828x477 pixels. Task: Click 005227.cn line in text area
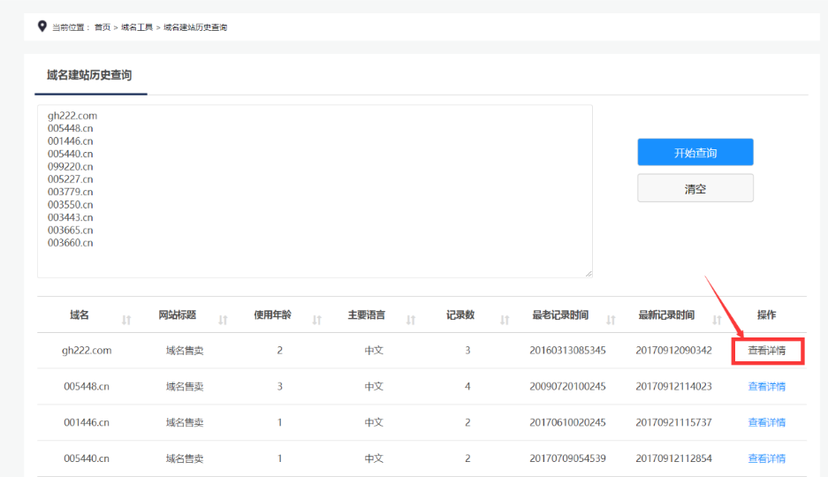(70, 178)
